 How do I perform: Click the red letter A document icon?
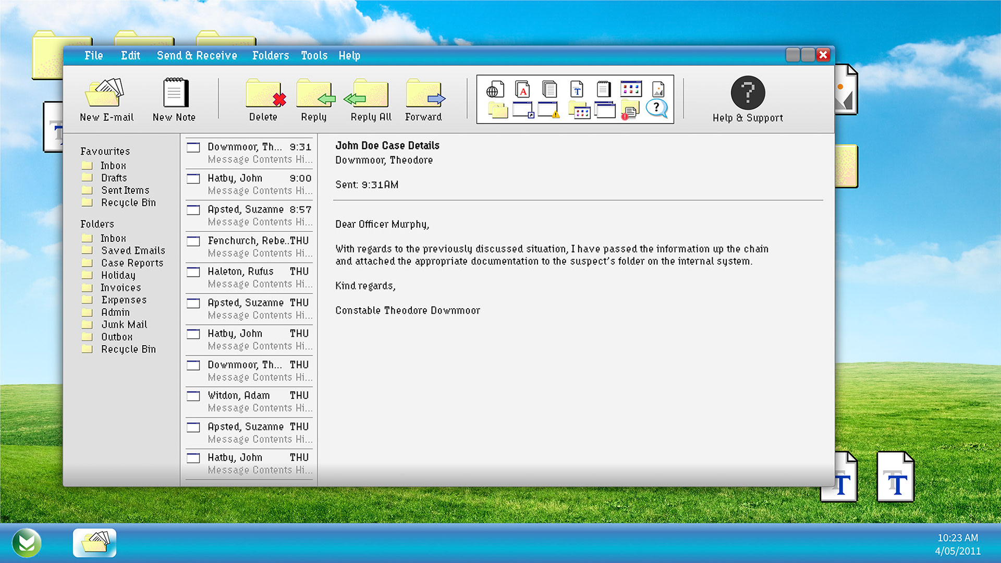(x=522, y=90)
